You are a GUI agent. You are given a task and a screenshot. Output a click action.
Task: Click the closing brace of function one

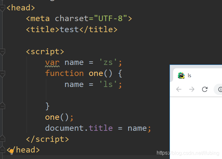(48, 106)
